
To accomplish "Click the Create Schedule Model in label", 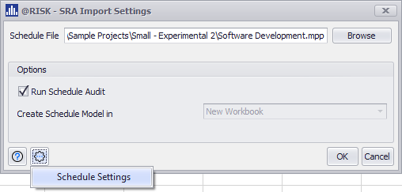I will [x=65, y=114].
